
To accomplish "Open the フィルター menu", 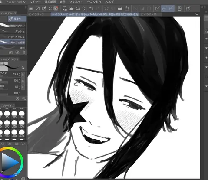I will click(x=76, y=2).
